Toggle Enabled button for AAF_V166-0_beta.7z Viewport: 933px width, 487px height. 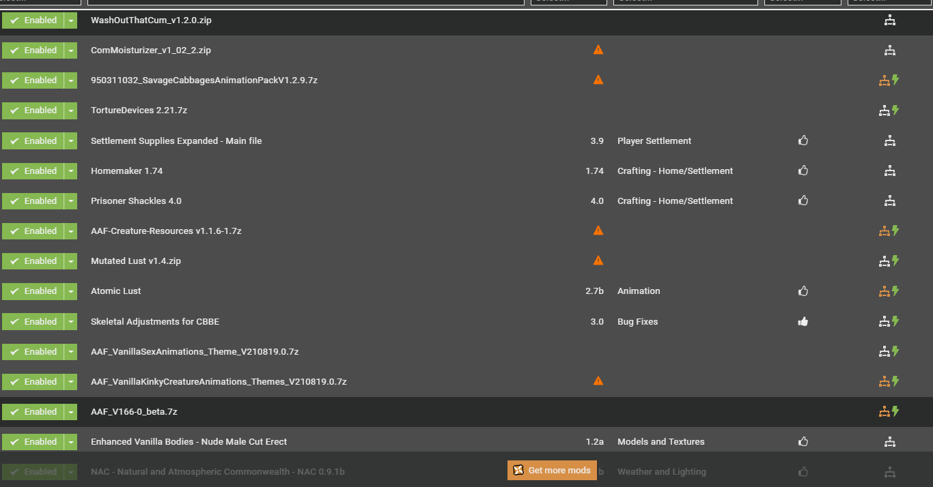coord(33,412)
